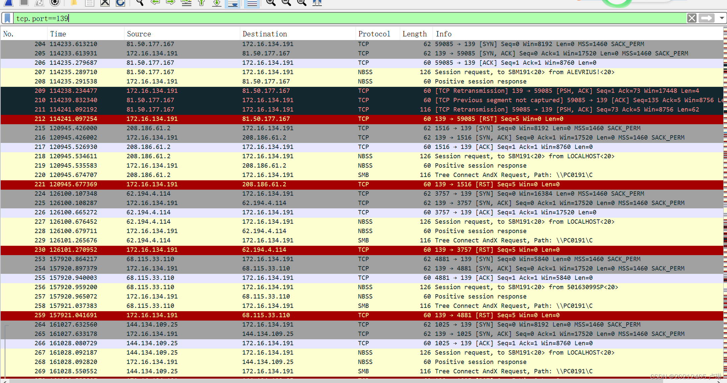This screenshot has width=727, height=383.
Task: Open the display filter history dropdown
Action: click(x=722, y=18)
